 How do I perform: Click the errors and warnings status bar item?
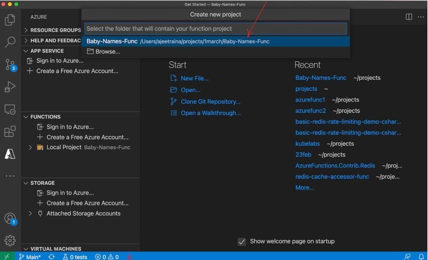click(106, 257)
